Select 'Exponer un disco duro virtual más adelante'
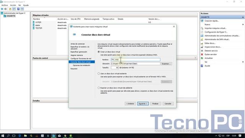 point(99,88)
